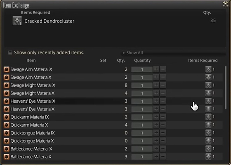The width and height of the screenshot is (231, 165).
Task: Click the Quickarm Materia IX icon
Action: pyautogui.click(x=6, y=117)
